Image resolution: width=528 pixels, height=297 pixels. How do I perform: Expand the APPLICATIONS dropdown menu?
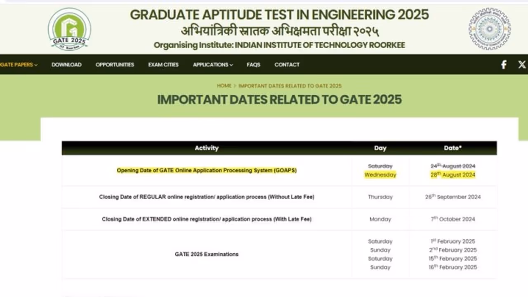click(213, 65)
